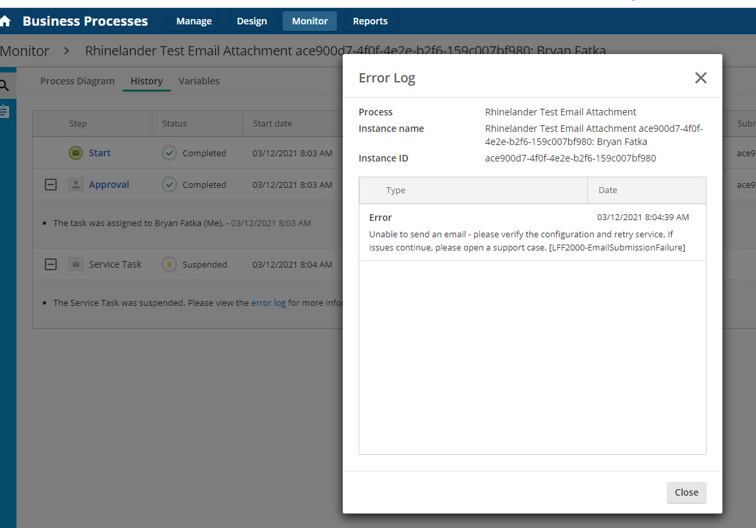This screenshot has width=756, height=528.
Task: Open the Design tab
Action: pyautogui.click(x=252, y=21)
